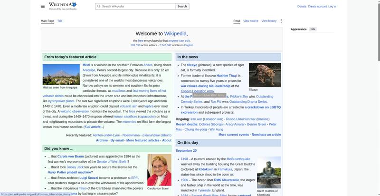The image size is (380, 196).
Task: Click Create account link
Action: (x=317, y=6)
